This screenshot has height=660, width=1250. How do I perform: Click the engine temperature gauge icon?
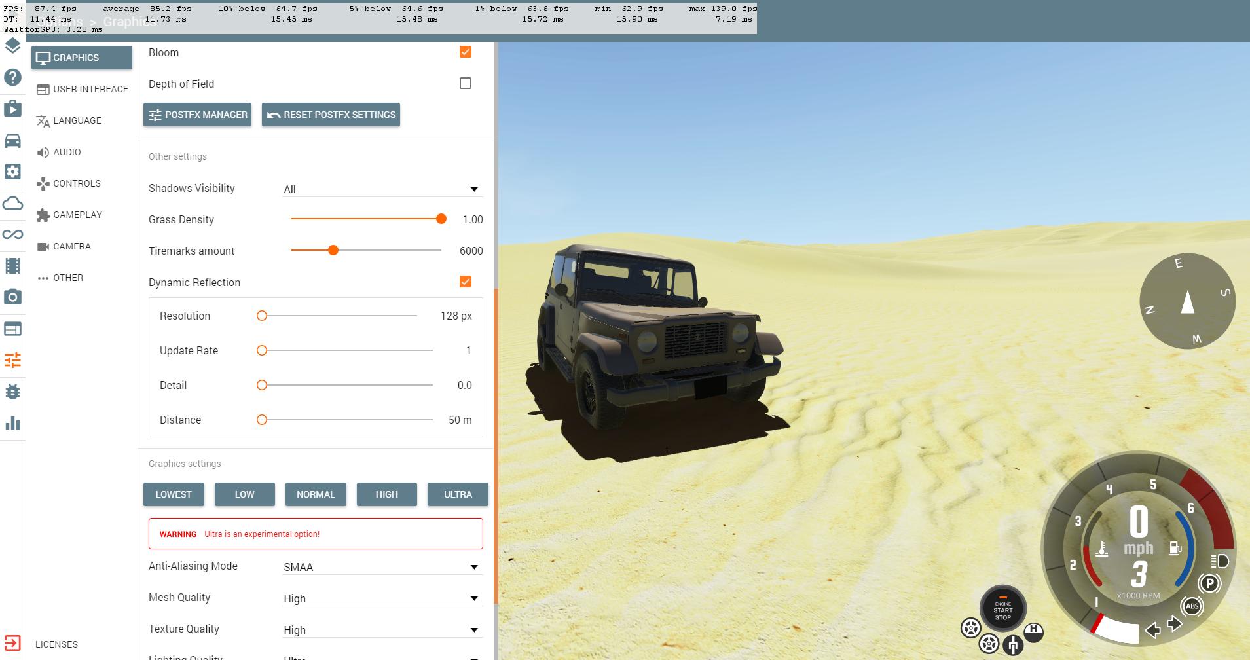(x=1101, y=549)
